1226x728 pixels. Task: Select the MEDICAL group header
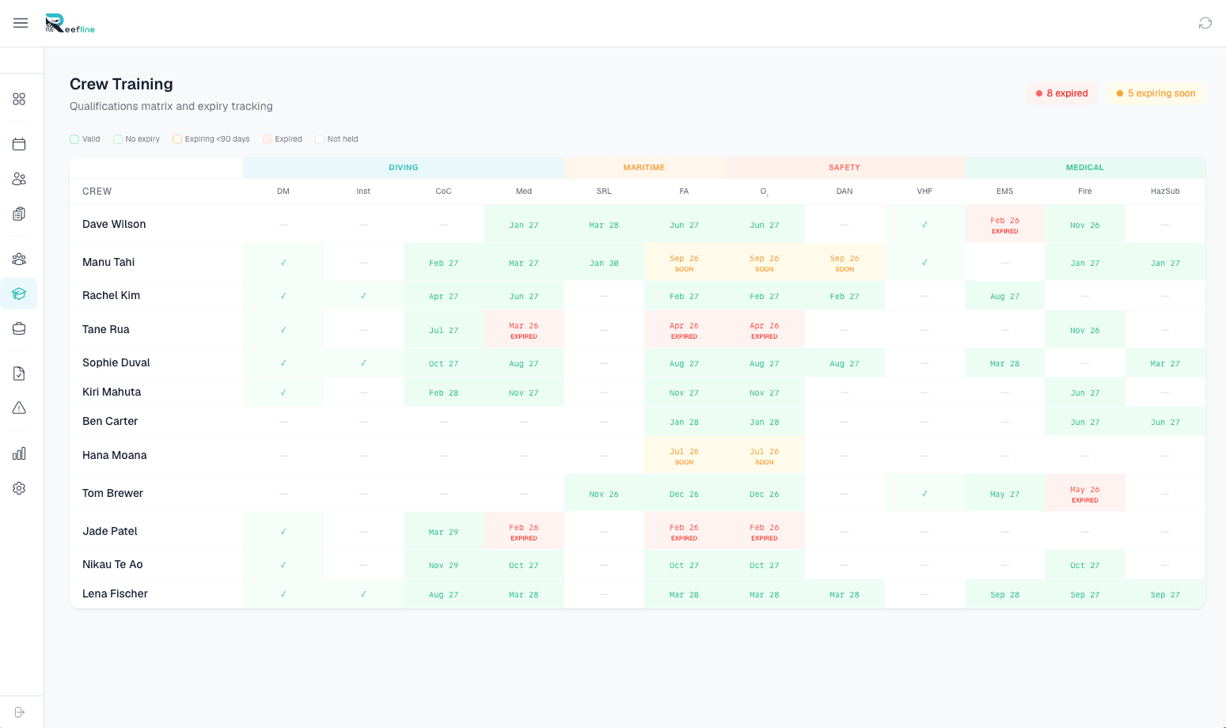click(1085, 168)
